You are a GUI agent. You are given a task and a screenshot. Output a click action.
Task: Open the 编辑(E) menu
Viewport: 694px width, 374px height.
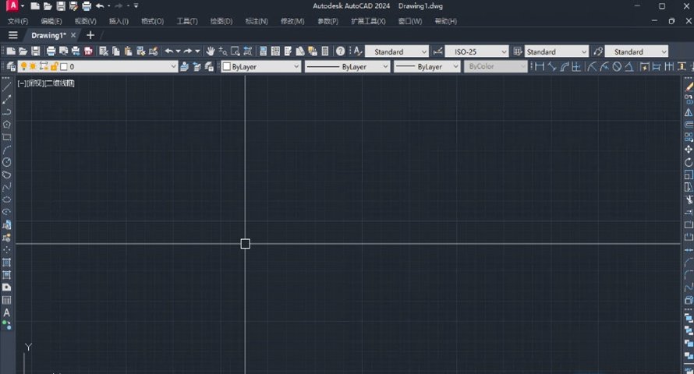pyautogui.click(x=51, y=21)
